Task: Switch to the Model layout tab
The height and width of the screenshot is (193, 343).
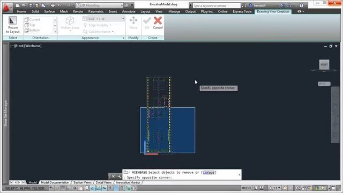Action: (32, 182)
